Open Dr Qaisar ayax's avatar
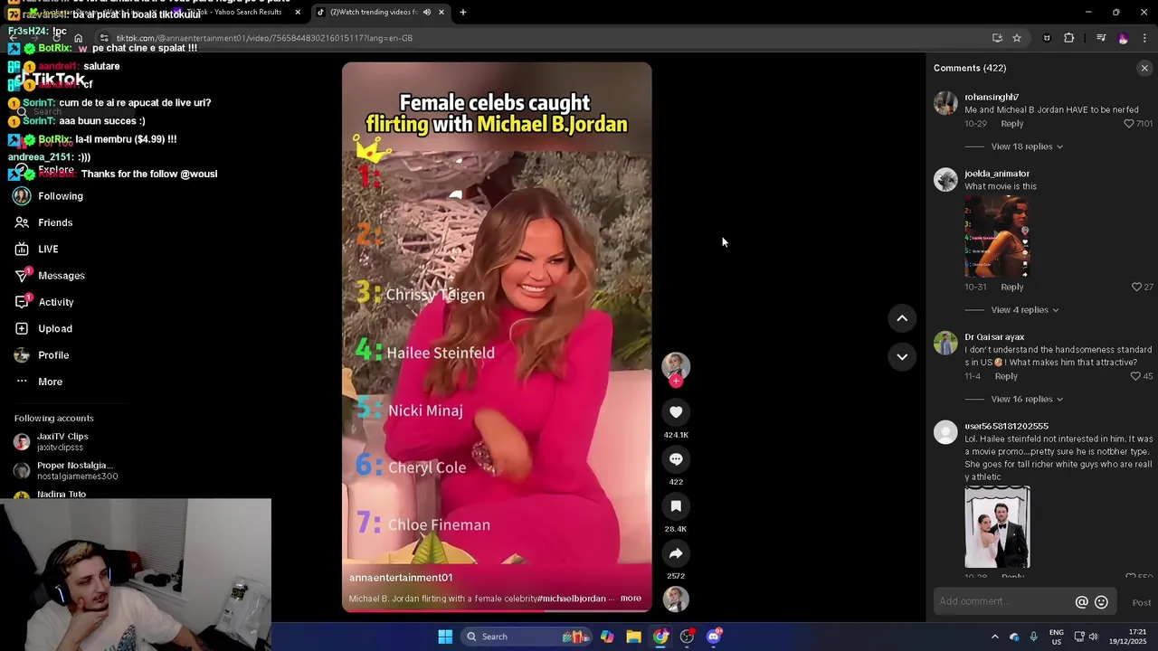Screen dimensions: 1158x651 pyautogui.click(x=945, y=344)
